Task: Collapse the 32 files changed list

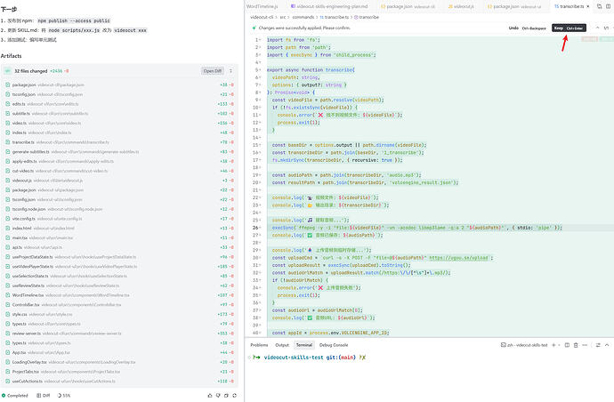Action: coord(229,70)
